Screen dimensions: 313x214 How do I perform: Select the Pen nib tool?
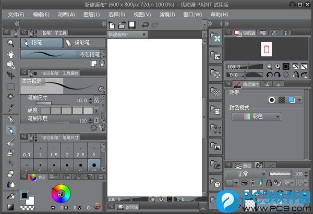pyautogui.click(x=10, y=120)
